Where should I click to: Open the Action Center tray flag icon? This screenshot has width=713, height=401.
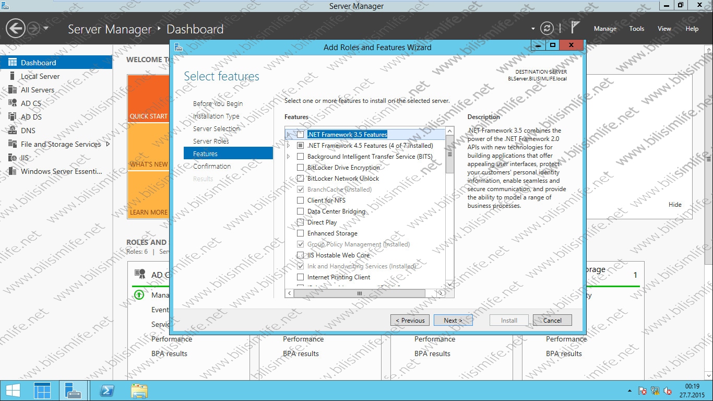[x=643, y=391]
